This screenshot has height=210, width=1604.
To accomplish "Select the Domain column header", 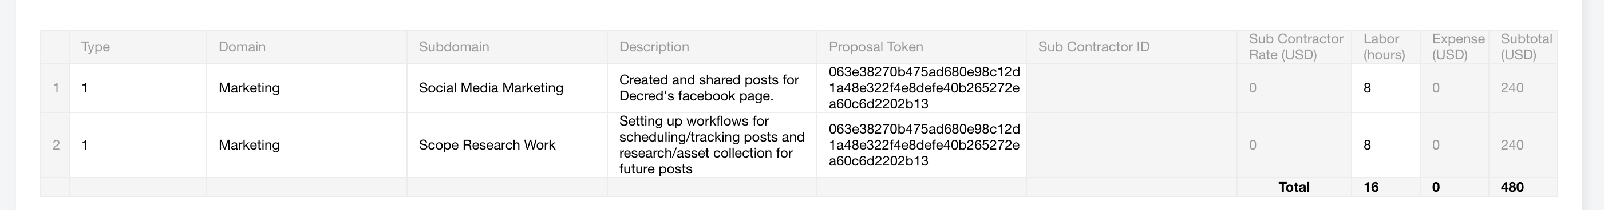I will pos(306,47).
